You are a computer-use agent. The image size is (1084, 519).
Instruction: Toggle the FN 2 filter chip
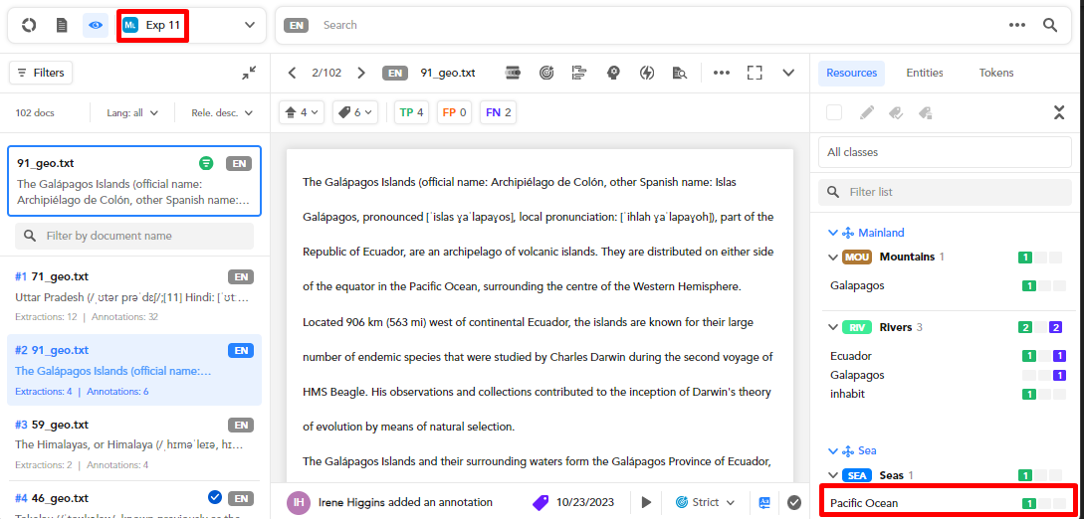pyautogui.click(x=498, y=112)
